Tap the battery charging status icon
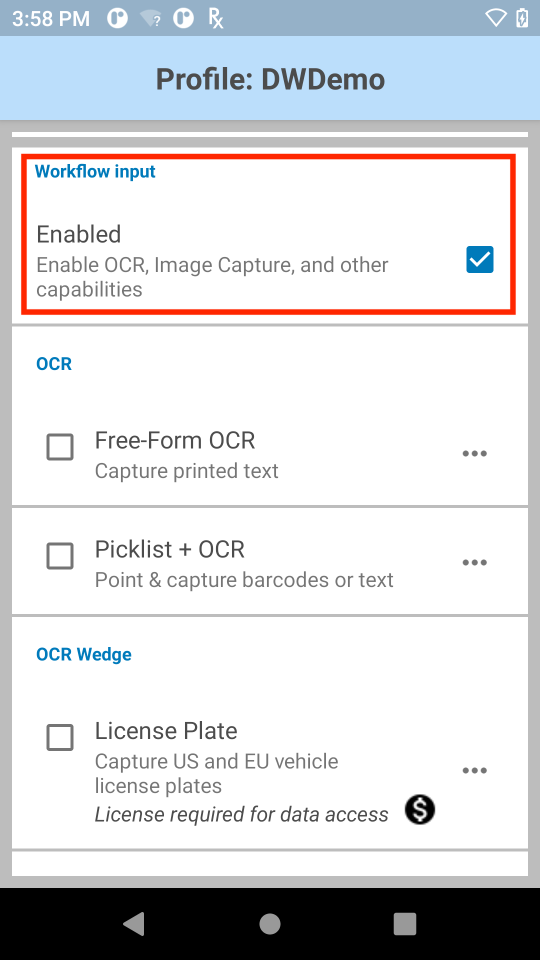Image resolution: width=540 pixels, height=960 pixels. [x=522, y=18]
